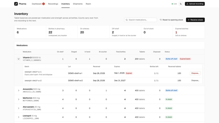Click Vitamin D Bottle off shelf badge
Screen dimensions: 219x123
click(x=171, y=59)
